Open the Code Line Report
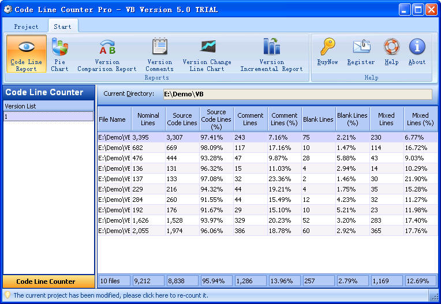Image resolution: width=441 pixels, height=304 pixels. click(27, 54)
